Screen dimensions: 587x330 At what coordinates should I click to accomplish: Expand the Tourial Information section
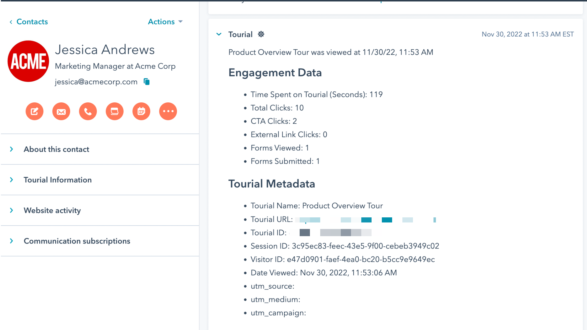tap(58, 180)
